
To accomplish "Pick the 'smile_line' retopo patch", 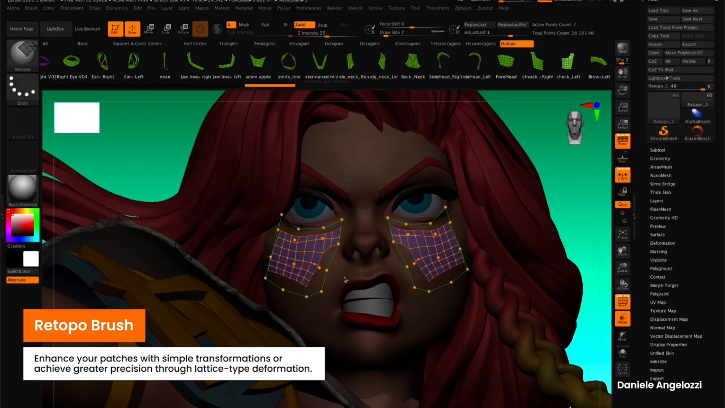I will point(289,66).
